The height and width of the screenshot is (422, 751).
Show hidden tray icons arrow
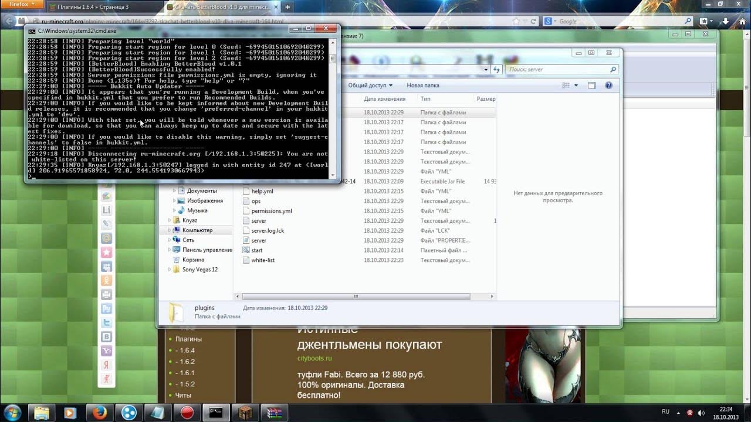point(679,413)
